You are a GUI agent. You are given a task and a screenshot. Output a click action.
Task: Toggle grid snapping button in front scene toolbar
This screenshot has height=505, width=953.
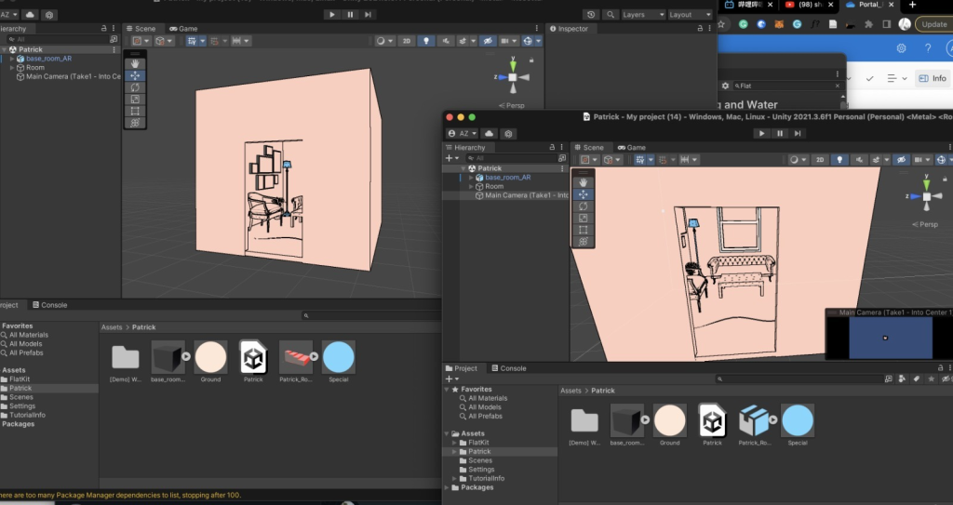[640, 160]
